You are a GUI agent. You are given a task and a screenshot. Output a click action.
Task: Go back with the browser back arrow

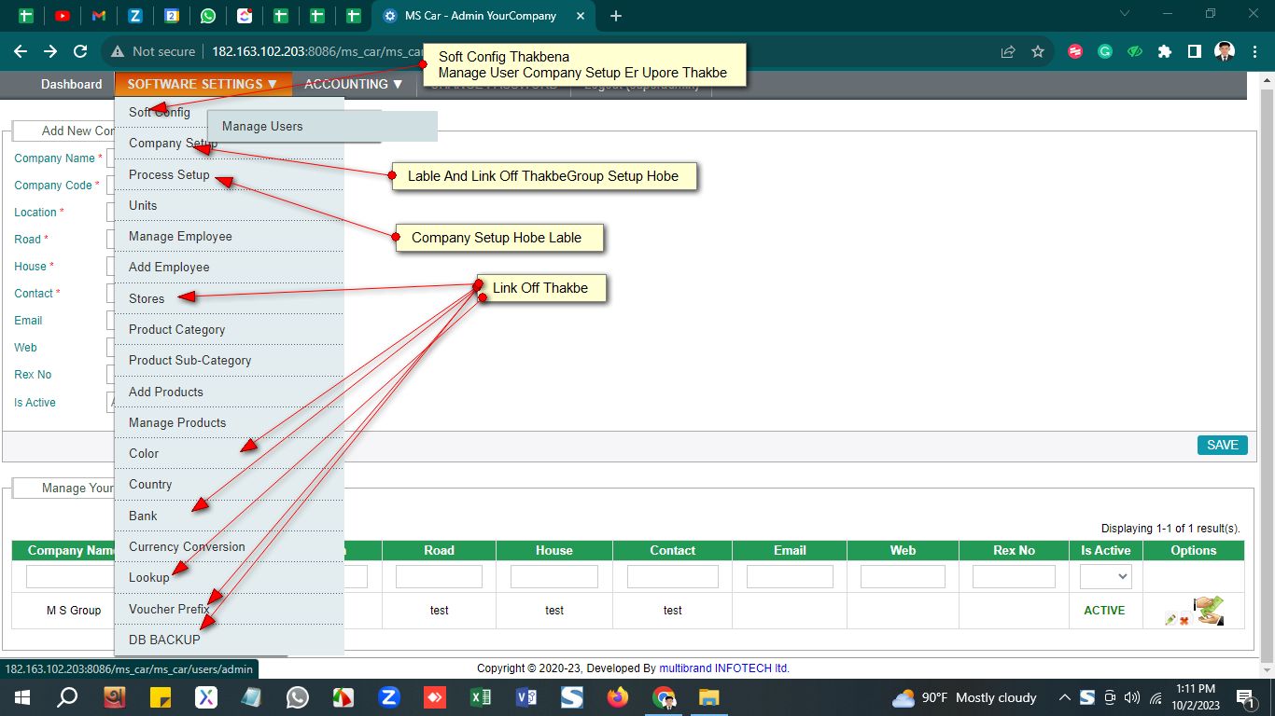(21, 52)
